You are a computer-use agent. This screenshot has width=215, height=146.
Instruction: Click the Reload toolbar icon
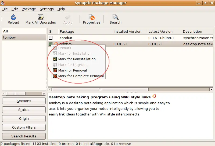13,17
